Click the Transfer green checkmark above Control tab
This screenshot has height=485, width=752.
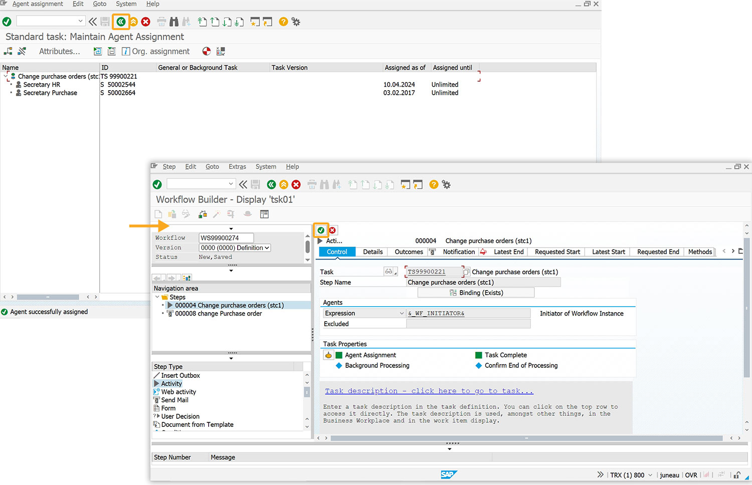[x=321, y=230]
